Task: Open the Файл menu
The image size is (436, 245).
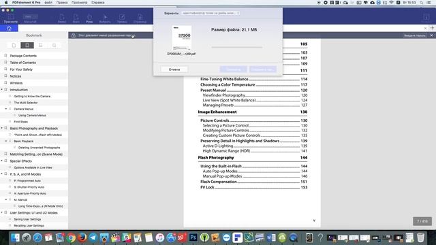Action: pyautogui.click(x=48, y=3)
